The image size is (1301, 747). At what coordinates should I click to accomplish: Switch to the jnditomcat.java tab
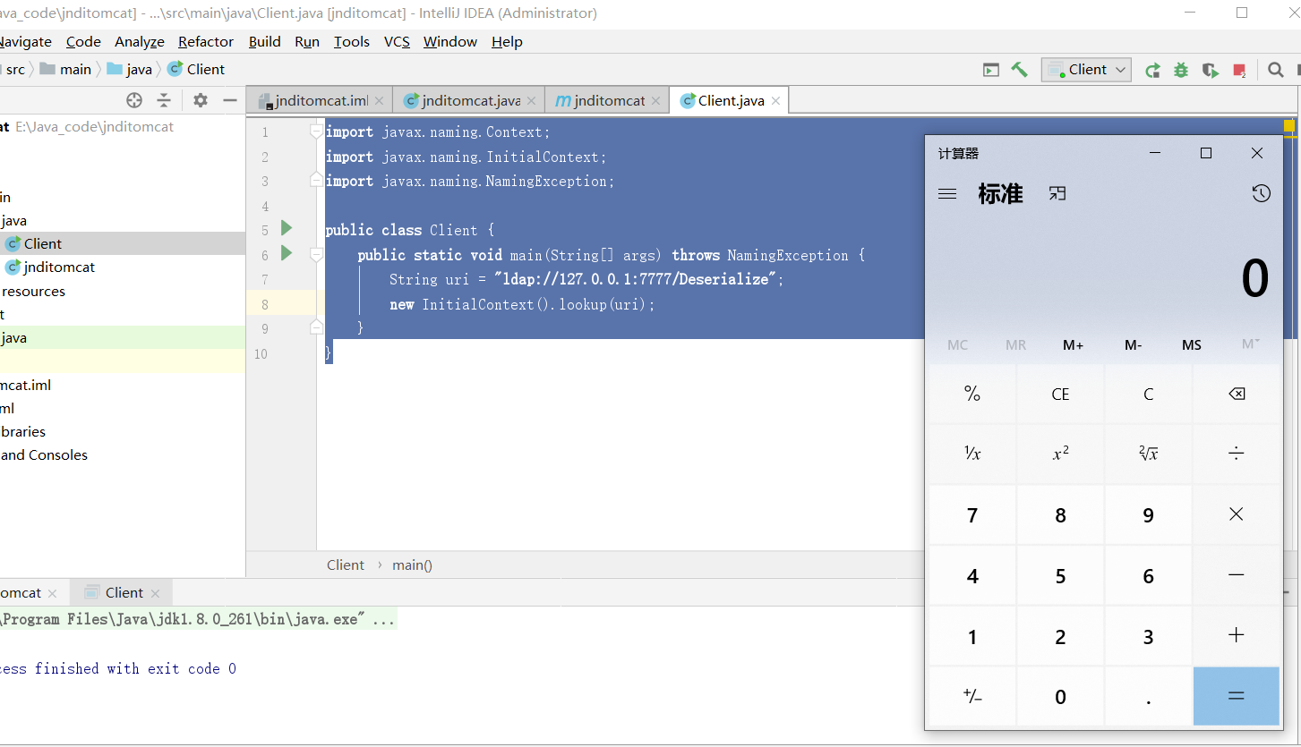pyautogui.click(x=468, y=101)
